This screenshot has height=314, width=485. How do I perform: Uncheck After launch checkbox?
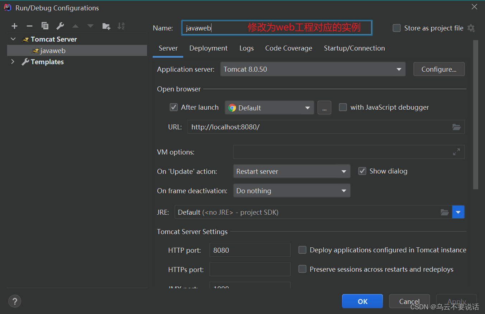[x=174, y=107]
